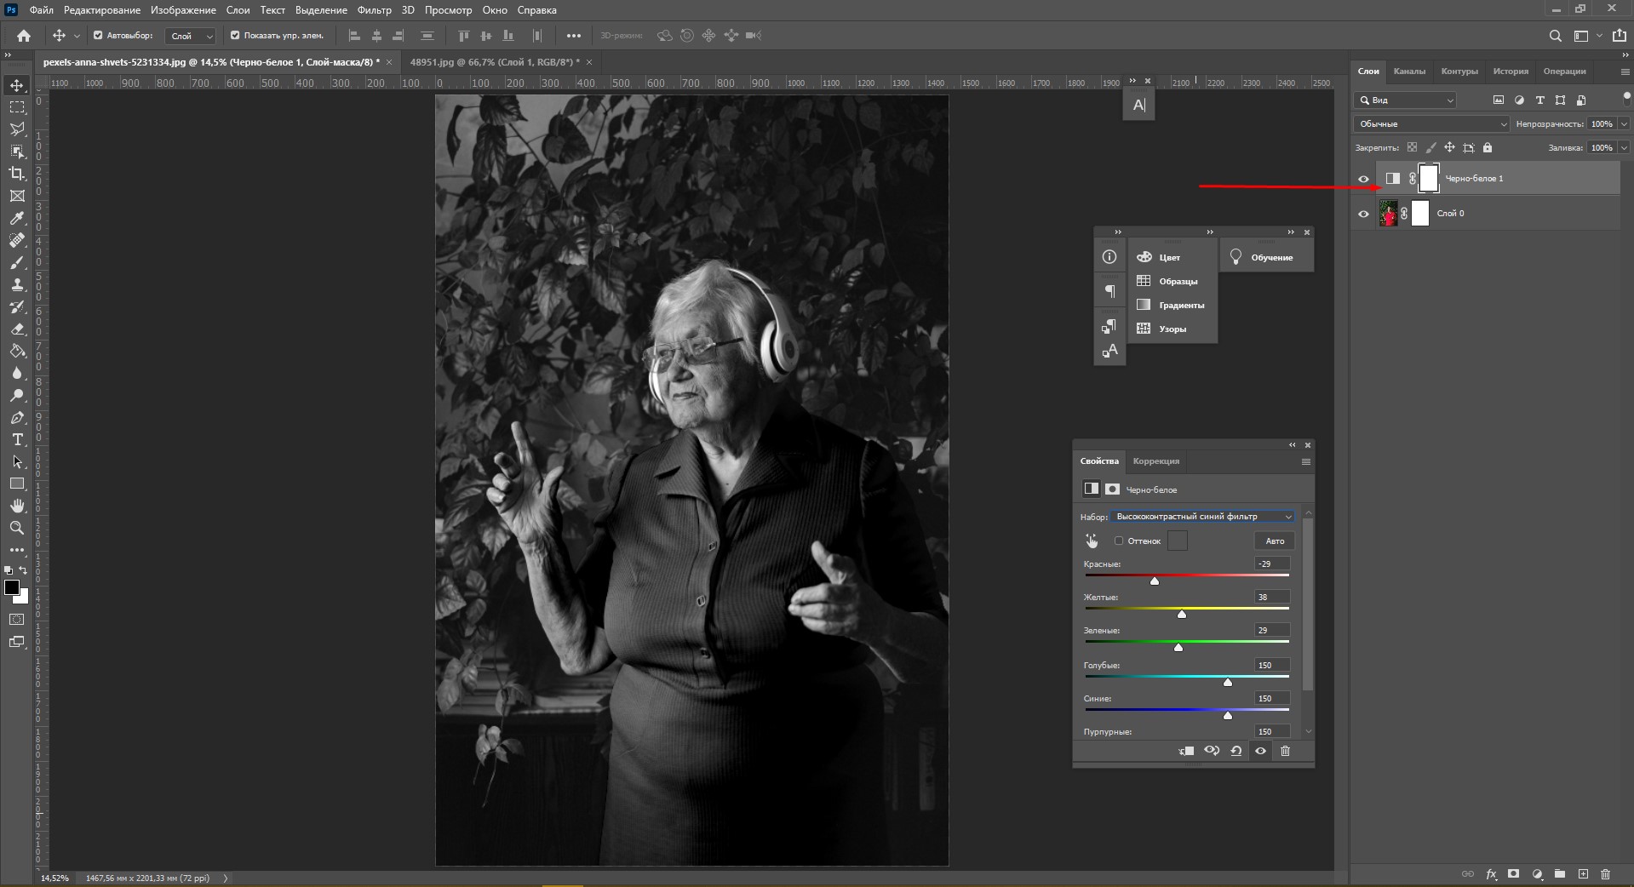Open the Обучение panel
This screenshot has height=887, width=1634.
[1267, 257]
